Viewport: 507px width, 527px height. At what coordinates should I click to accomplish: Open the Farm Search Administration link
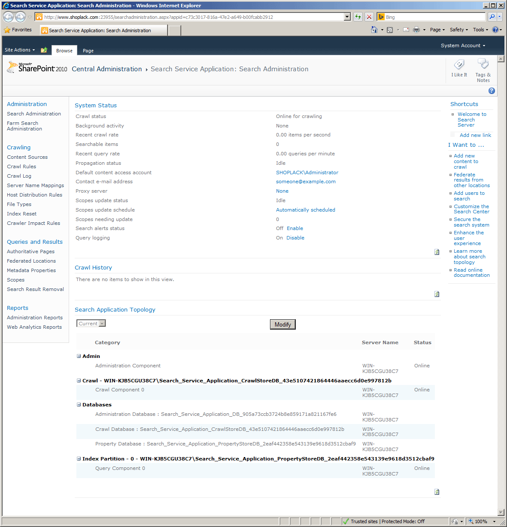coord(24,126)
